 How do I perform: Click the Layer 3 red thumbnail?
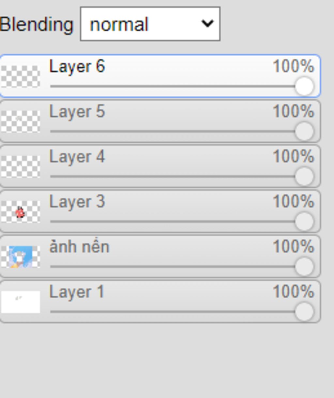point(21,212)
